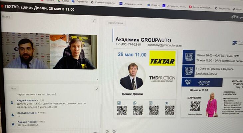Click the name Владимир Долаих on the slide
This screenshot has height=133, width=243.
(x=206, y=74)
